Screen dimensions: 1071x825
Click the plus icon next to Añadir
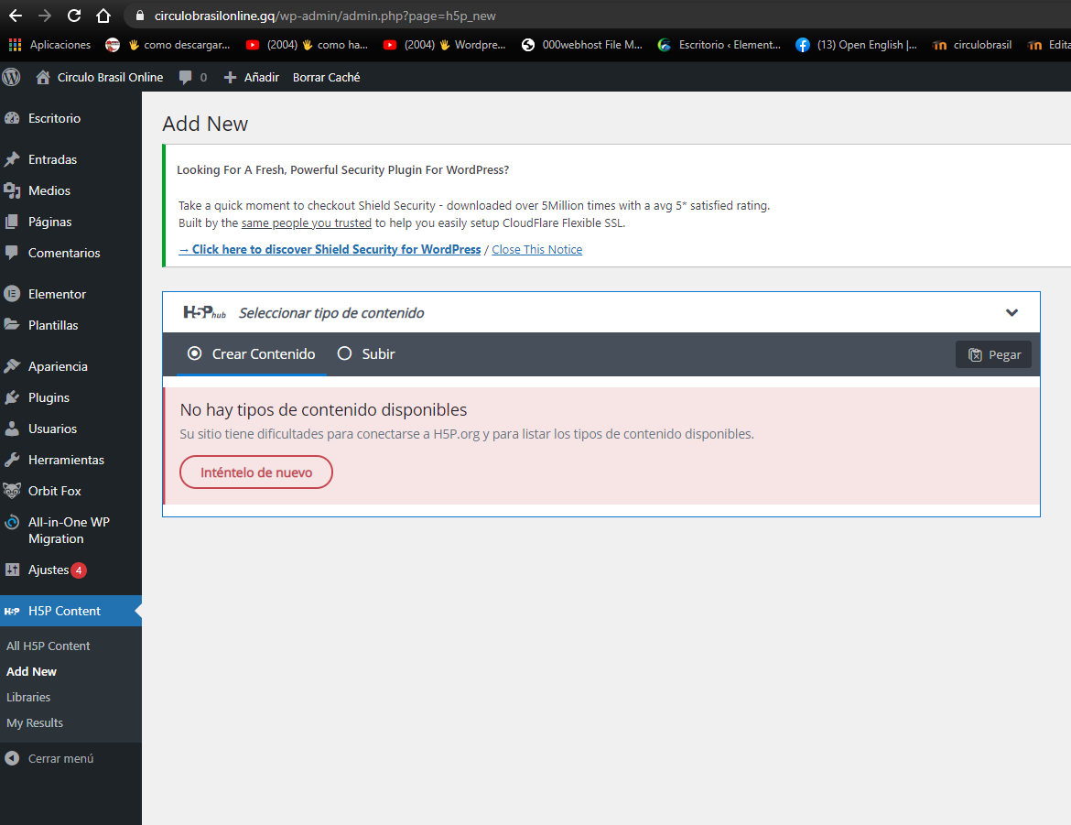click(230, 78)
